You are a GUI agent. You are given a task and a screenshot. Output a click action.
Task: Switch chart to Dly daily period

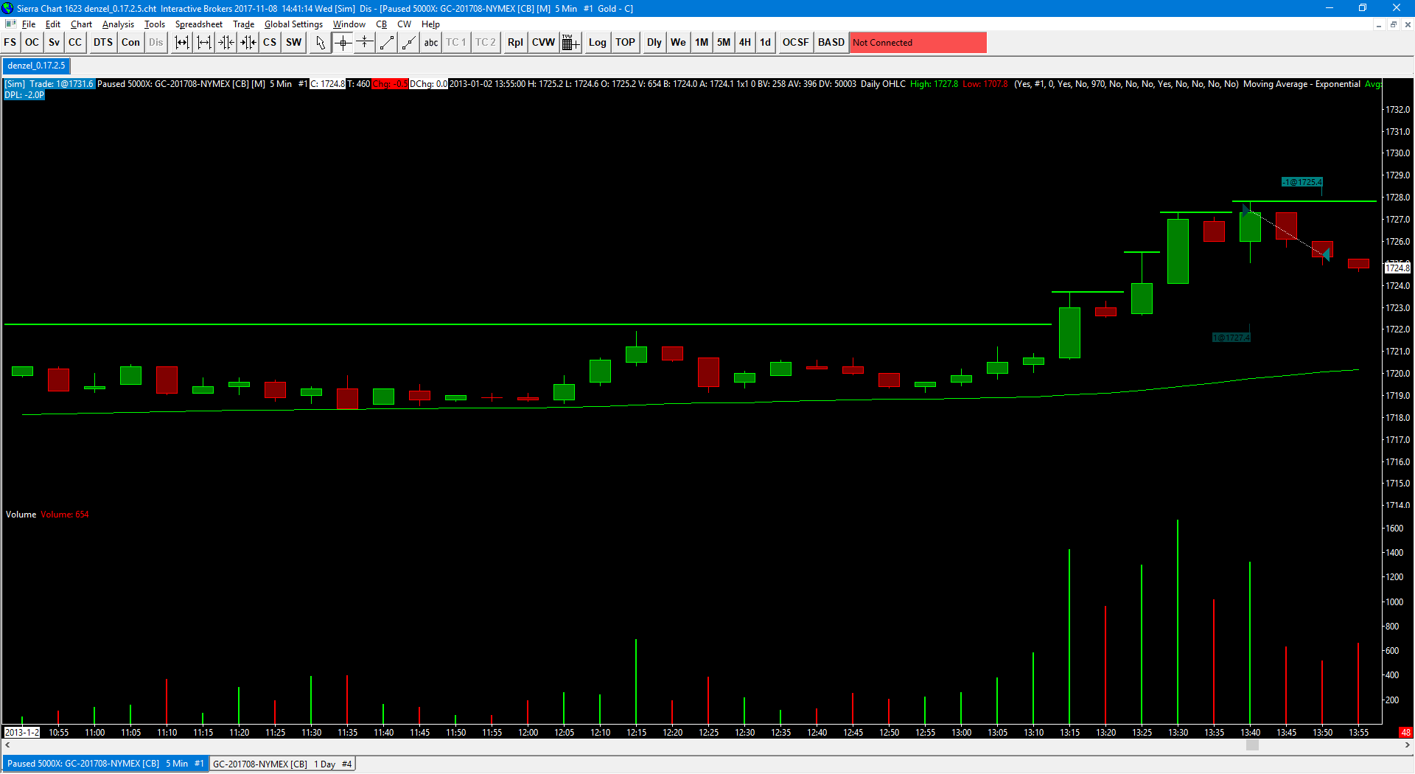654,43
